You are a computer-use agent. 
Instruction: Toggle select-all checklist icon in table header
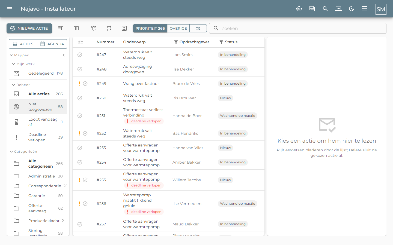point(81,42)
